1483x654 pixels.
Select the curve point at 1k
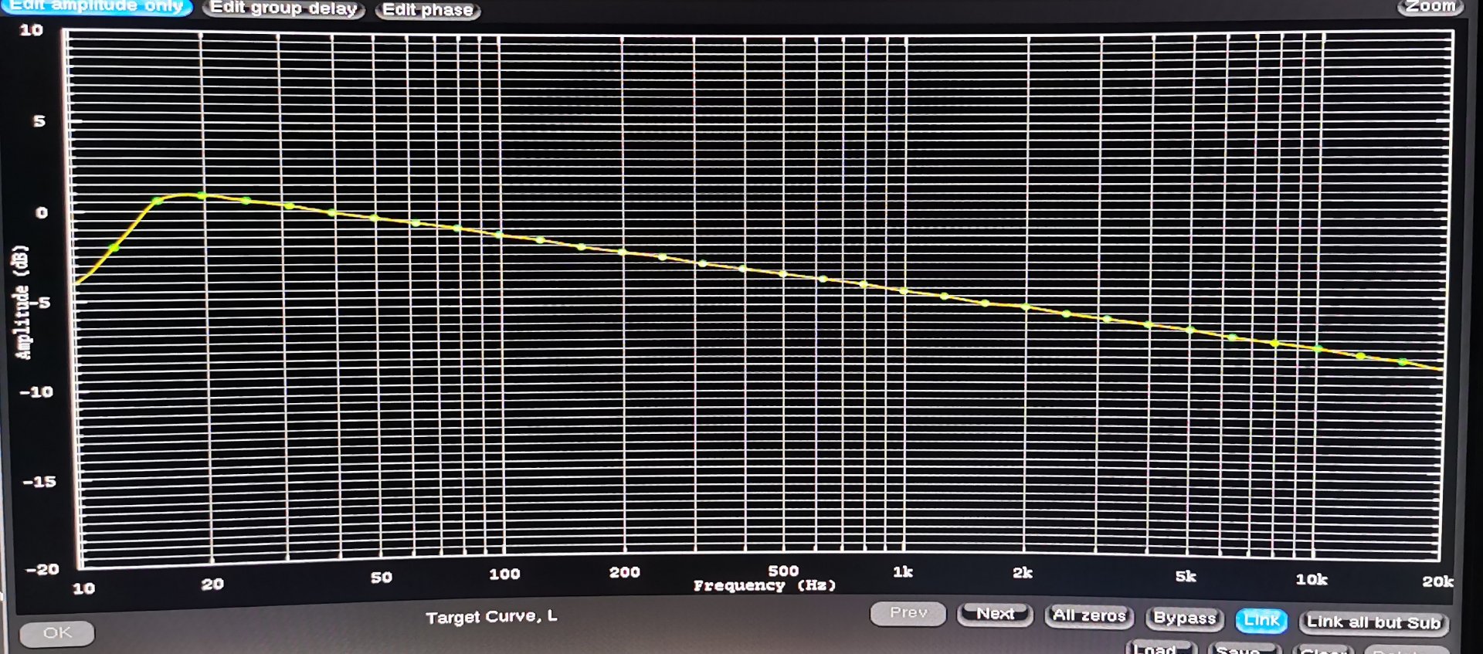pyautogui.click(x=904, y=290)
